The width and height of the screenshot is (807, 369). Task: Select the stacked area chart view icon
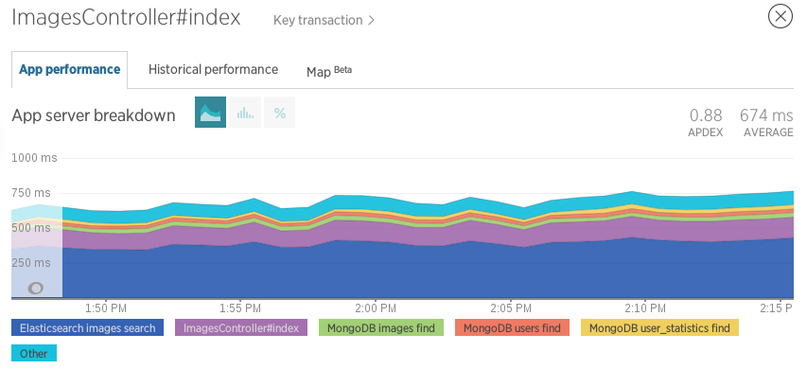210,113
